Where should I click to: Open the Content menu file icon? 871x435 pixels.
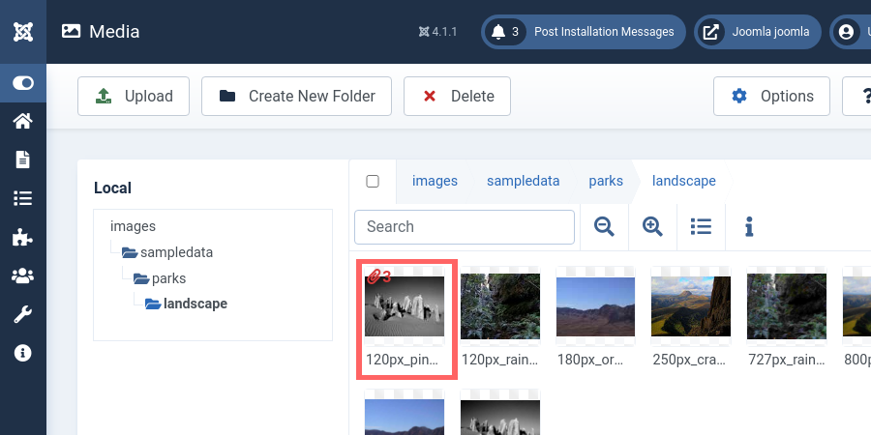(23, 159)
